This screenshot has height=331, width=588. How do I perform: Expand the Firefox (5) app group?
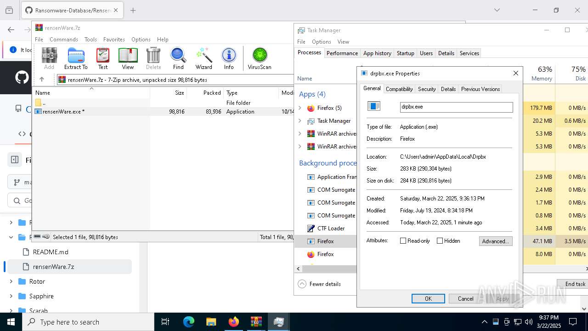[300, 108]
